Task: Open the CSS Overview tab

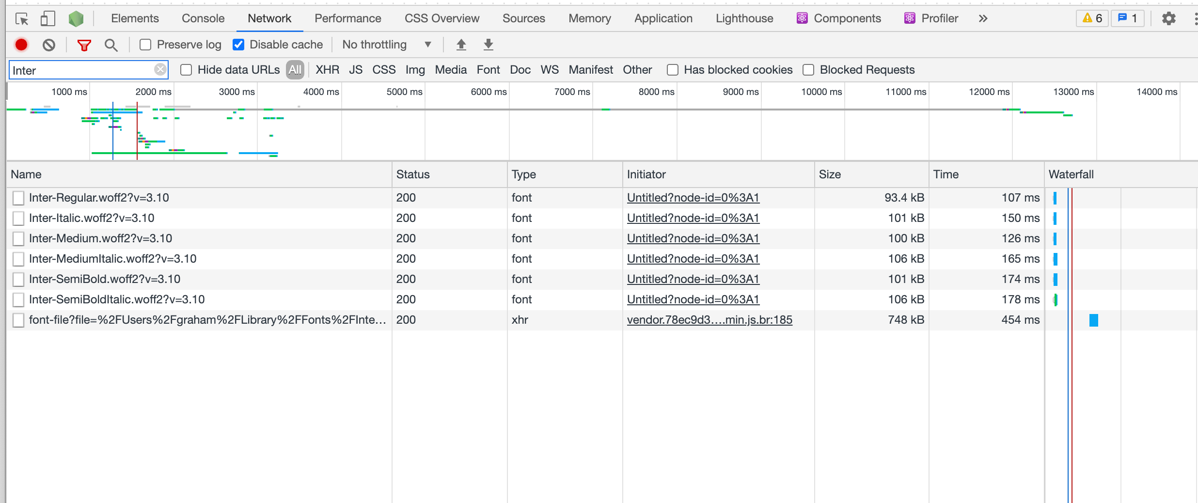Action: (442, 18)
